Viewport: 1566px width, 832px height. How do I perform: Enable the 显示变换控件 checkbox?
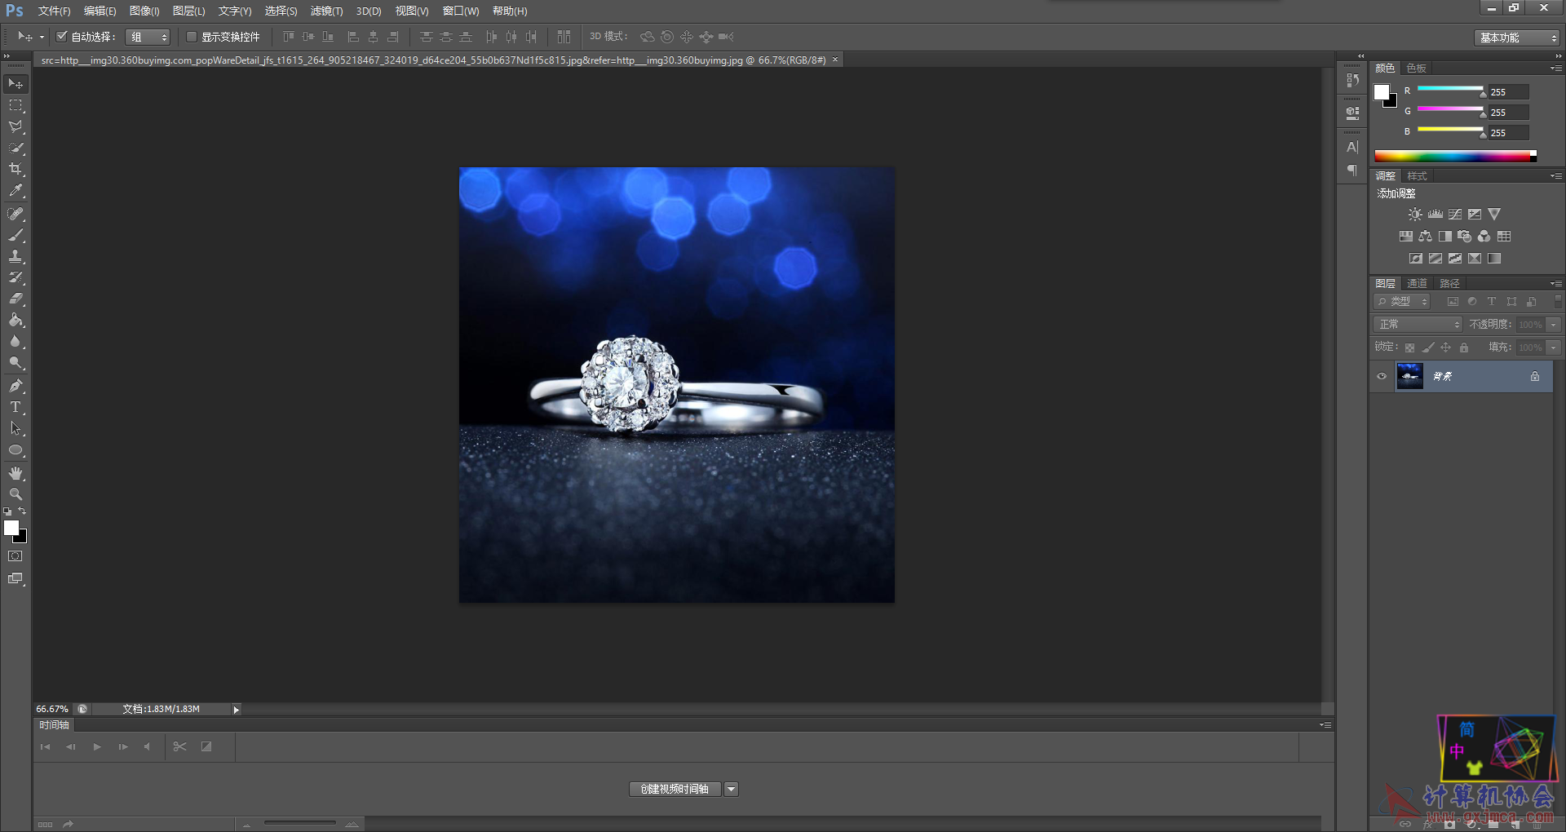192,37
